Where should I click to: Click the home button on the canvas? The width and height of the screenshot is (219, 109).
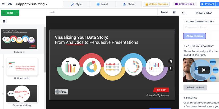tap(171, 61)
